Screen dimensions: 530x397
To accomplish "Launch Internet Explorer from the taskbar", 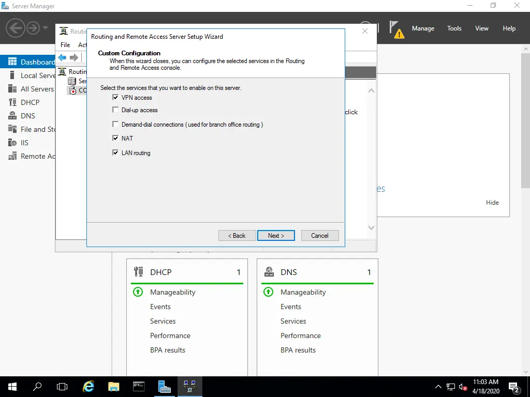I will point(88,387).
